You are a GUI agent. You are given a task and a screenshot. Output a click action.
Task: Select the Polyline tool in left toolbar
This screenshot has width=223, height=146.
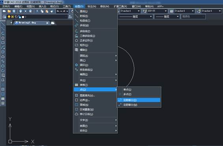pyautogui.click(x=3, y=33)
